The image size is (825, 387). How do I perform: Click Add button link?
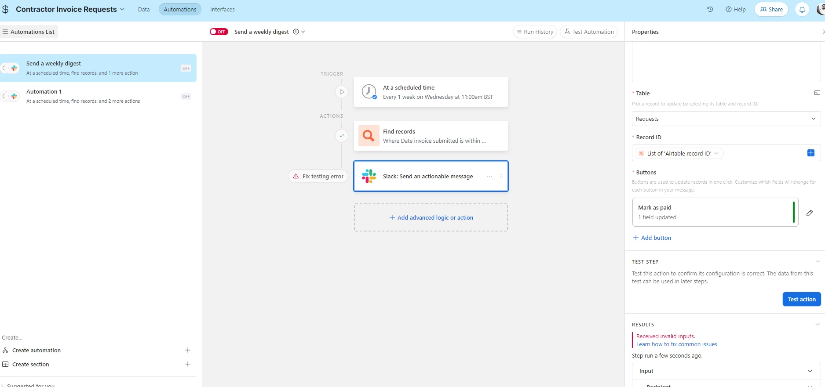tap(652, 238)
